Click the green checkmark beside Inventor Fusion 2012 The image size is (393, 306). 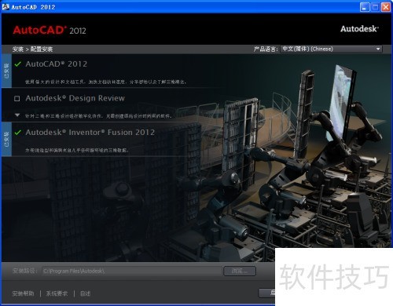tap(18, 133)
